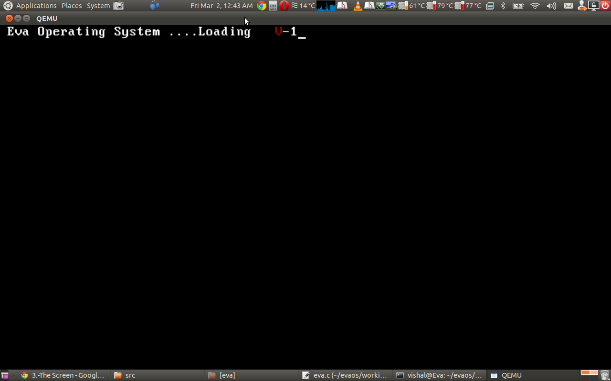Open the System menu
Viewport: 611px width, 381px height.
[98, 6]
